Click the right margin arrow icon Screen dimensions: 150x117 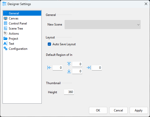coord(89,68)
